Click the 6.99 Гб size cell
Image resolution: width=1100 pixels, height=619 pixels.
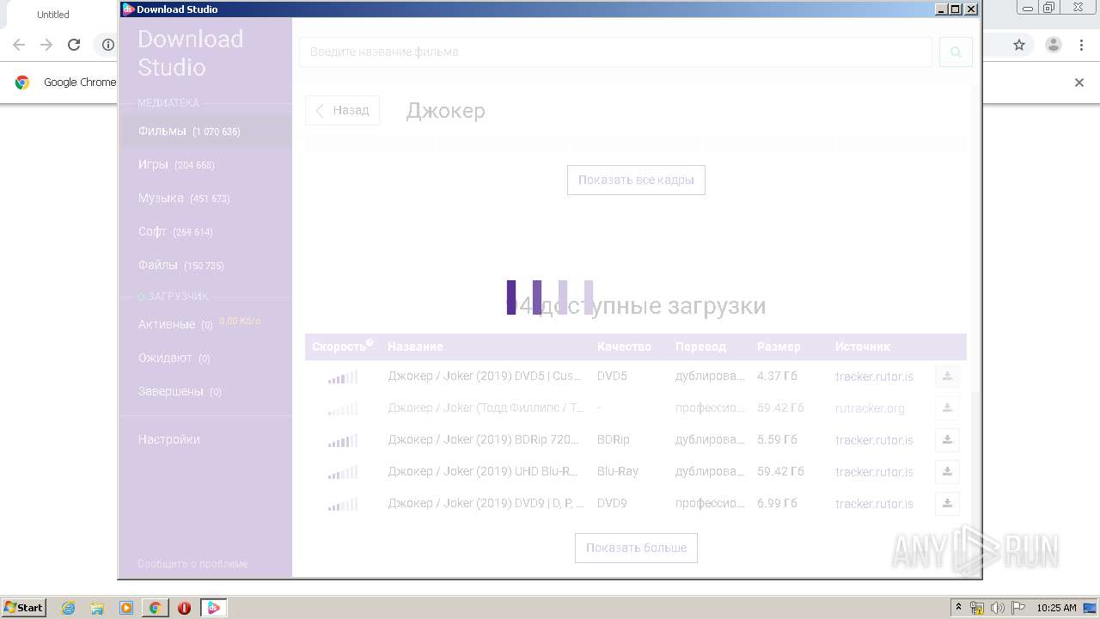coord(777,503)
